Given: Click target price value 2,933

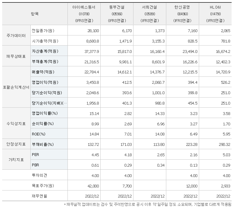Looking at the screenshot, I should coord(225,186).
